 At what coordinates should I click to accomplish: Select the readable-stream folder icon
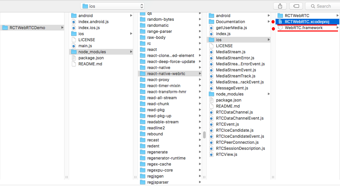pos(143,122)
